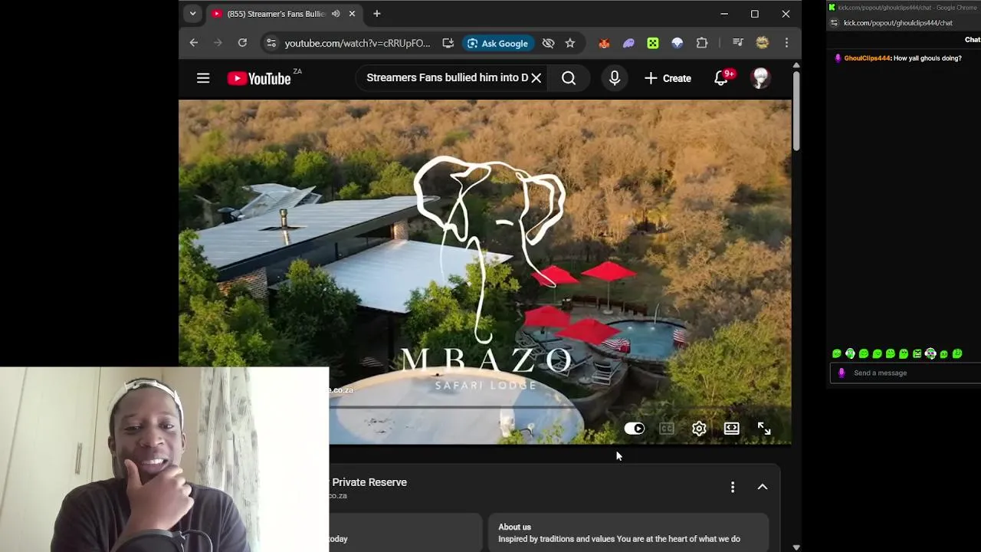This screenshot has height=552, width=981.
Task: Go back in Chrome history
Action: [194, 43]
